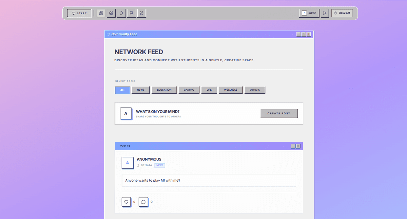The height and width of the screenshot is (219, 407).
Task: Click the Community Feed title bar monitor icon
Action: (x=108, y=34)
